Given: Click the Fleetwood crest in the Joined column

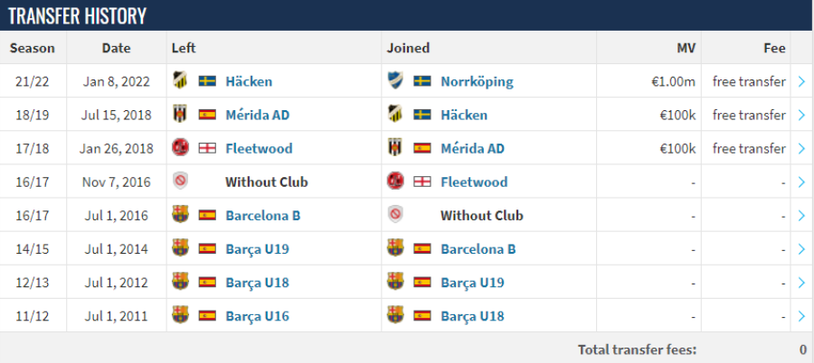Looking at the screenshot, I should pyautogui.click(x=395, y=181).
